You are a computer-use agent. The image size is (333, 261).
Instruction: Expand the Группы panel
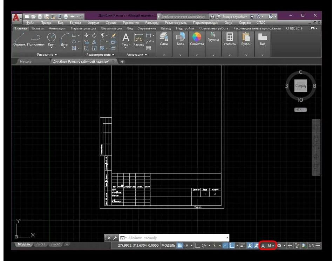tap(213, 55)
